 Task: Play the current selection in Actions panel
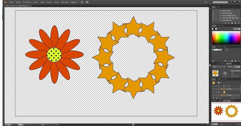[x=229, y=23]
